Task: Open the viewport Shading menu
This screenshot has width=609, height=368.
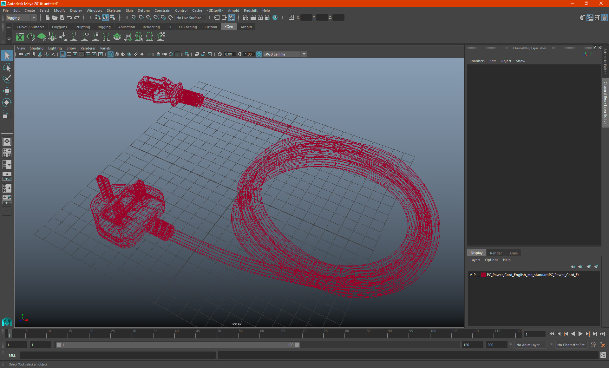Action: (36, 48)
